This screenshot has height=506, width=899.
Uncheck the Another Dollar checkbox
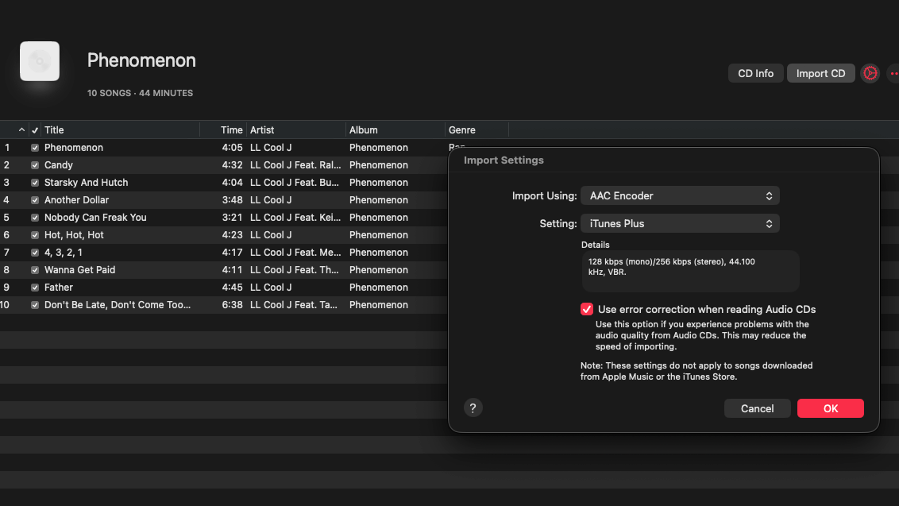[35, 200]
